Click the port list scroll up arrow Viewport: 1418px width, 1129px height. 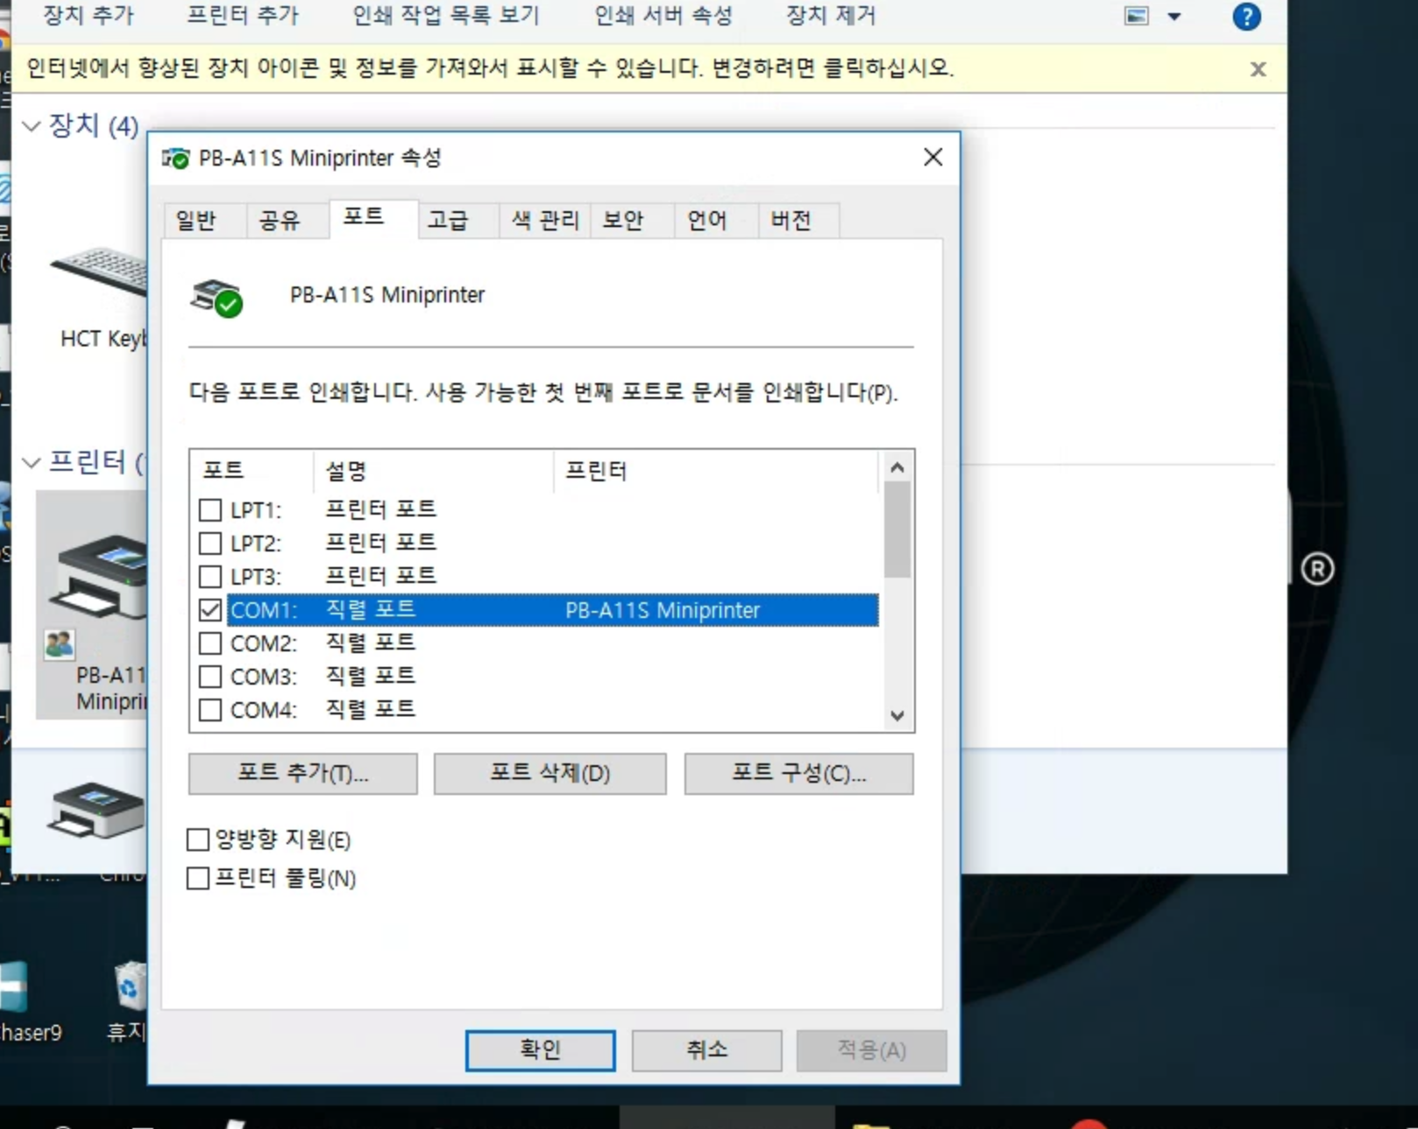pos(897,467)
